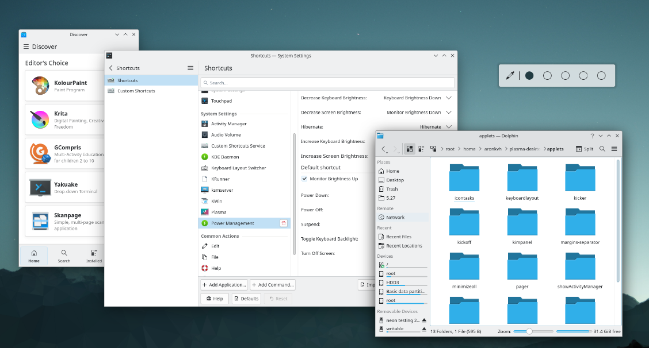Select KDE Daemon in the component list
649x348 pixels.
point(245,157)
